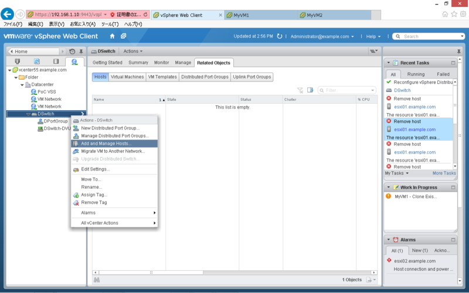Open DSwitch link in Recent Tasks
469x293 pixels.
[402, 90]
